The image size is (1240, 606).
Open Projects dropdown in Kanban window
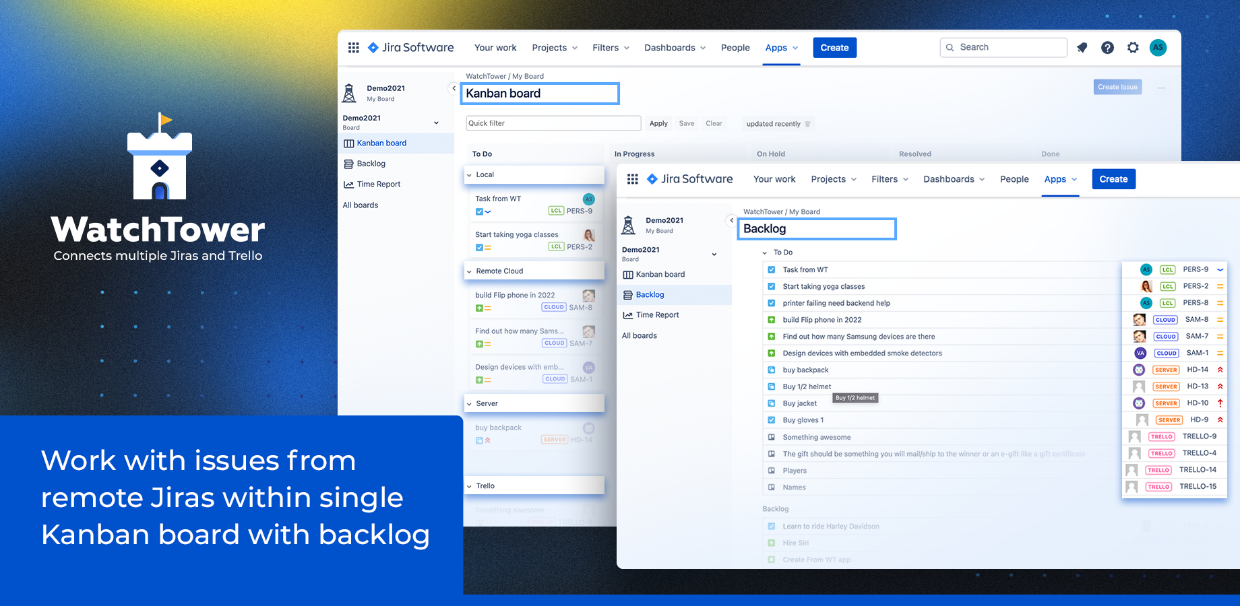[555, 48]
